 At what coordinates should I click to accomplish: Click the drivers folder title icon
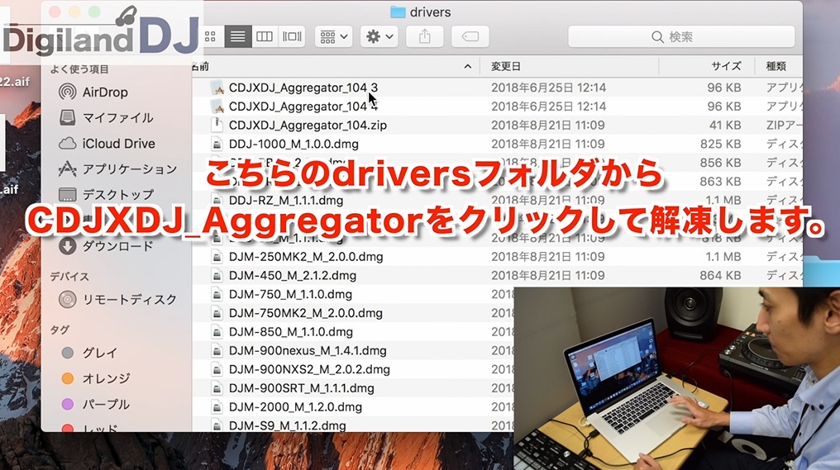398,12
